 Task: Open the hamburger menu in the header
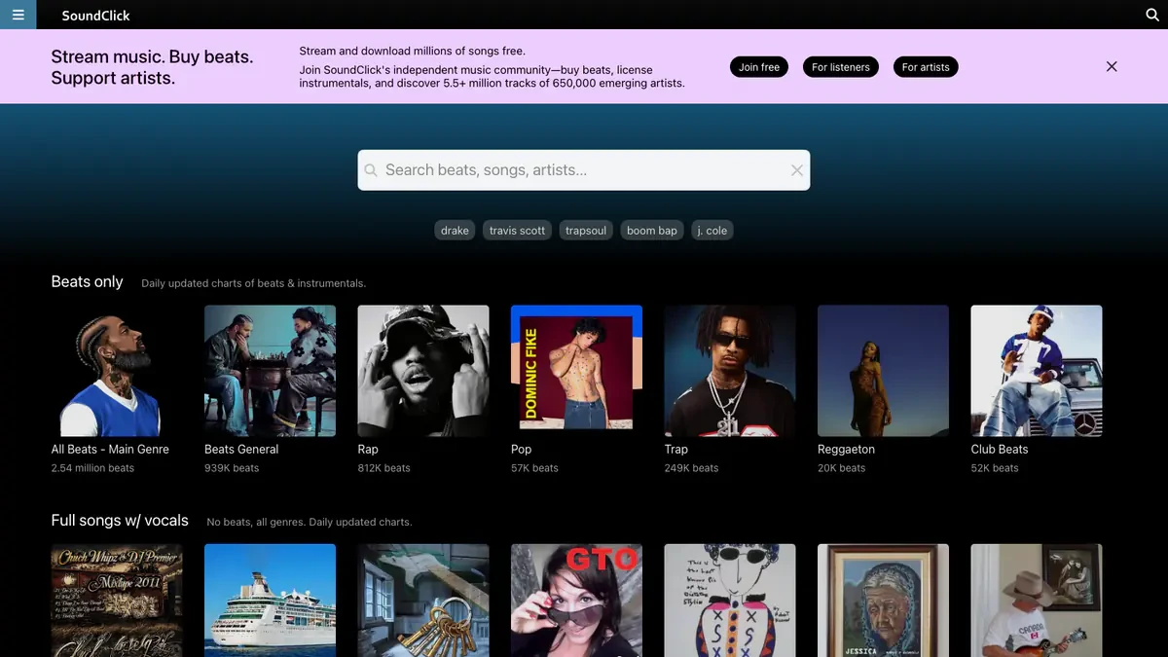(x=18, y=15)
